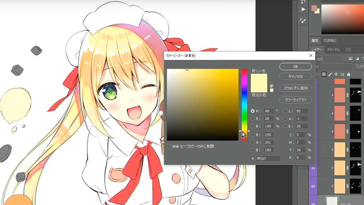Select the checkered line-art layer thumbnail
The image size is (364, 205).
332,201
